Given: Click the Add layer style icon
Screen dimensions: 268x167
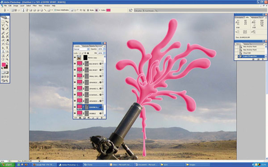Looking at the screenshot, I should click(x=80, y=118).
